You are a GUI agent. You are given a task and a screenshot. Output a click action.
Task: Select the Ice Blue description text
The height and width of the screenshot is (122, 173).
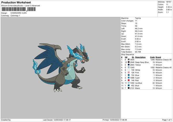point(139,83)
